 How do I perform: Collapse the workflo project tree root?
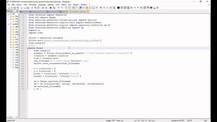point(8,24)
